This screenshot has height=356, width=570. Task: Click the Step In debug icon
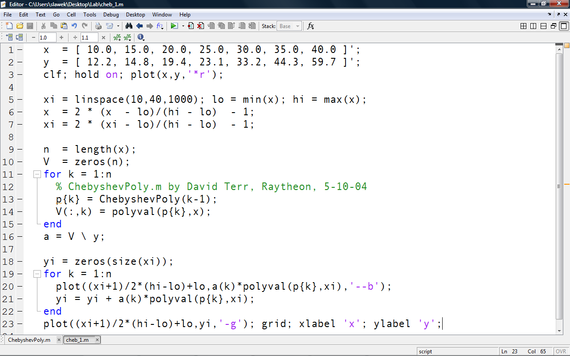point(221,26)
